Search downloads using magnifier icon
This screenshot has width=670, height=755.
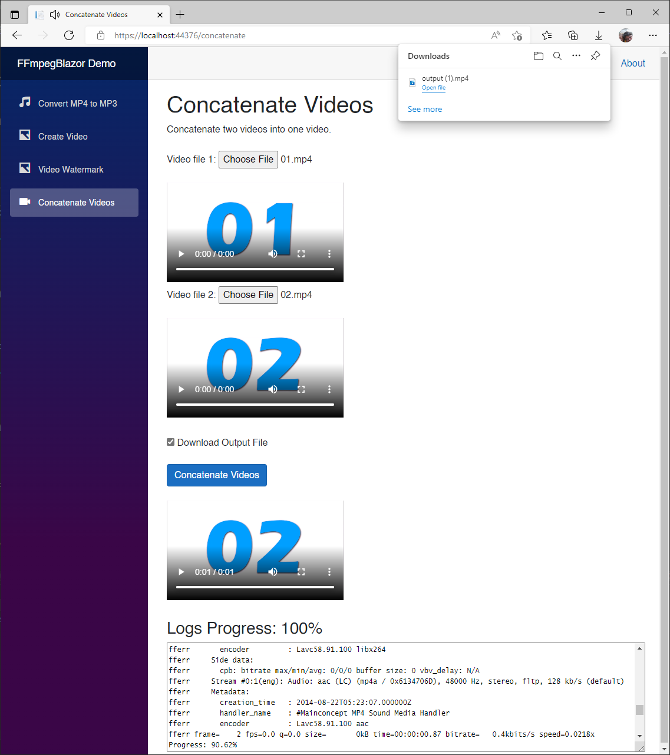click(x=557, y=56)
